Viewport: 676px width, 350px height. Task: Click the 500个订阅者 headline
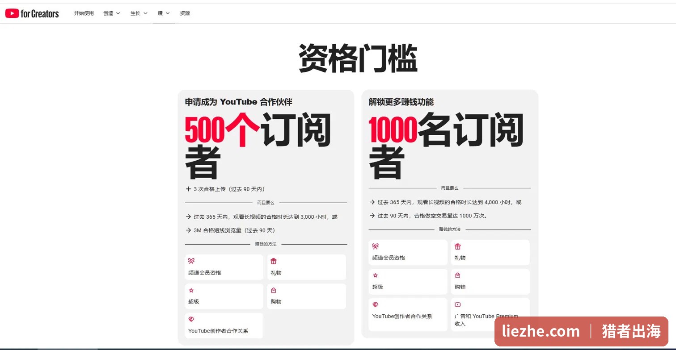point(258,146)
